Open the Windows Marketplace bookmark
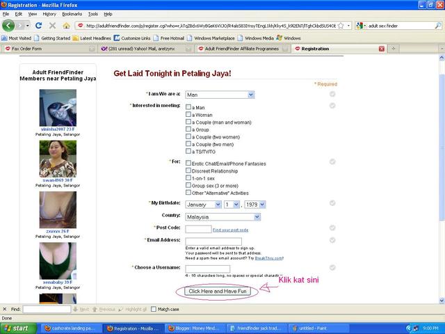This screenshot has width=445, height=334. coord(211,38)
